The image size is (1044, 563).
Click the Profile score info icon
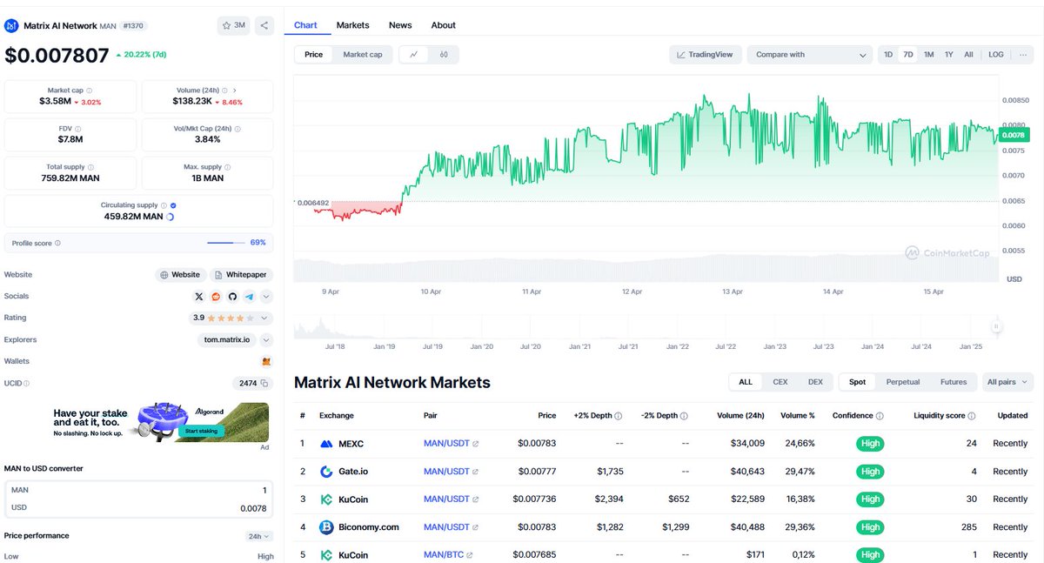[x=57, y=243]
